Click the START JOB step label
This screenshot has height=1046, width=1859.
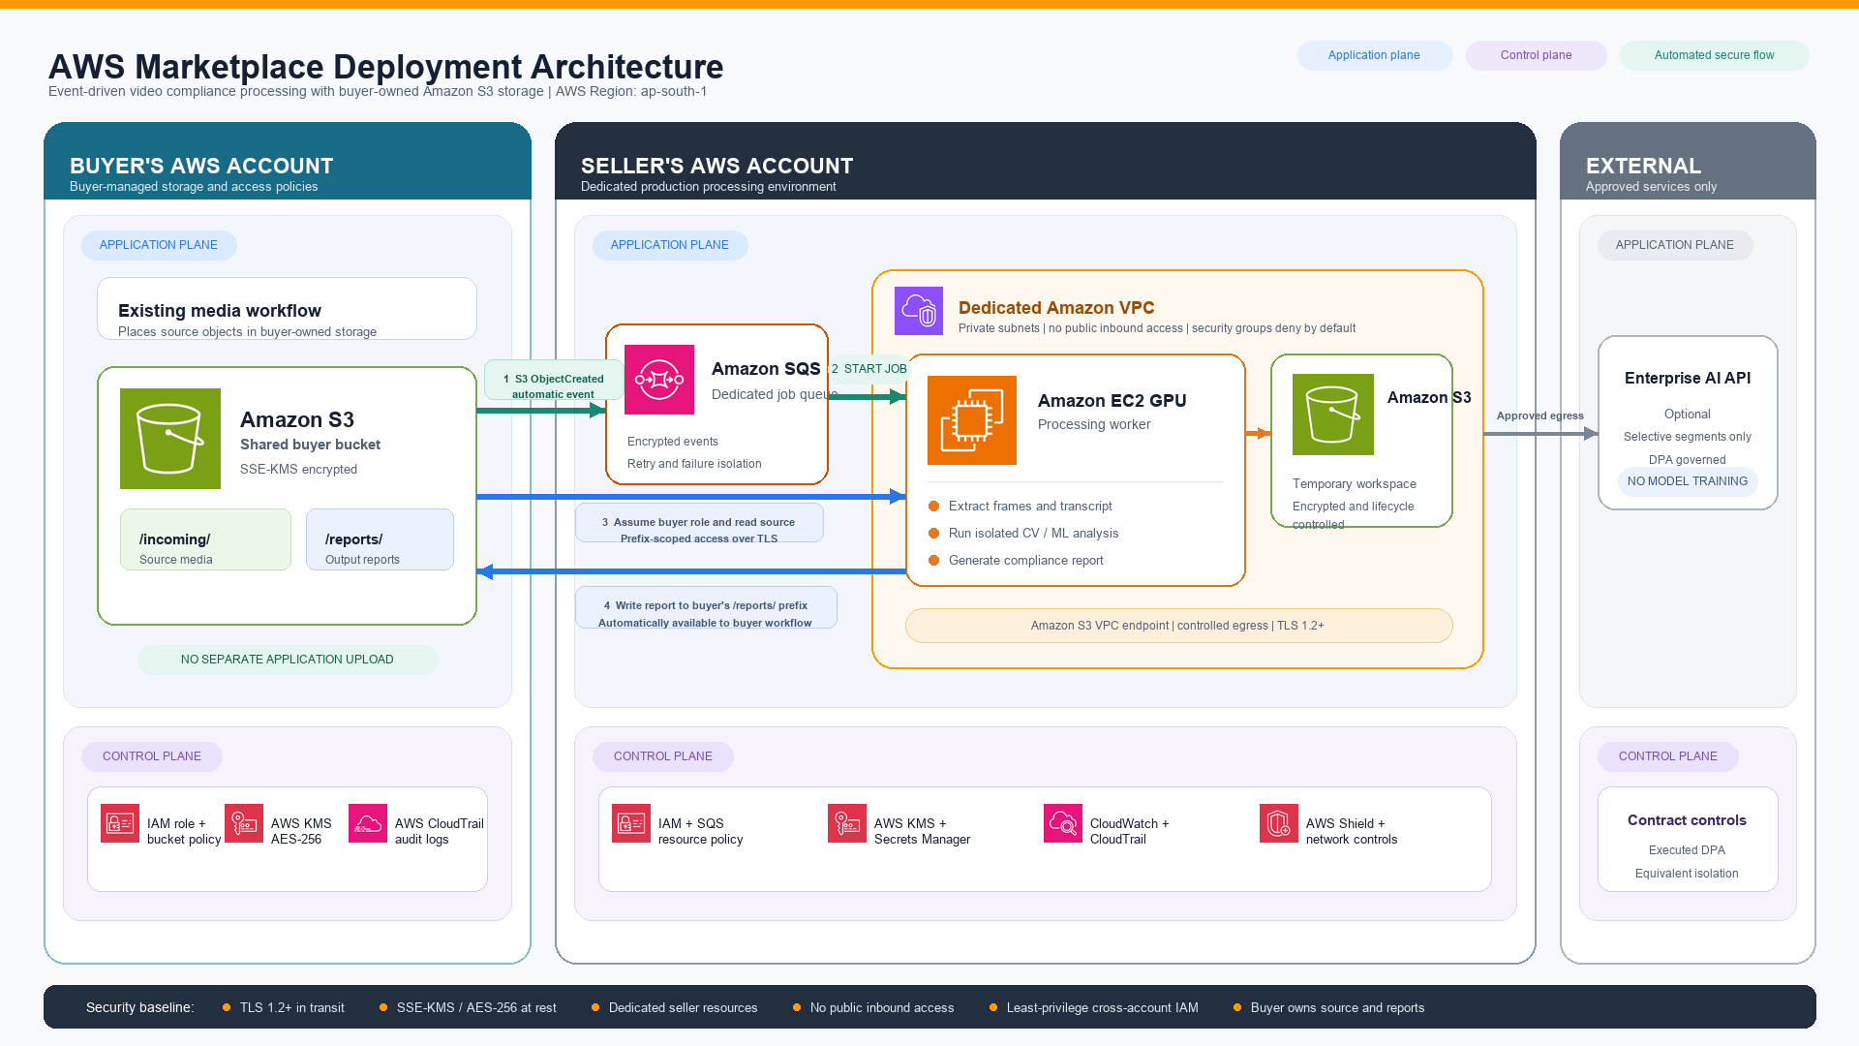coord(869,369)
